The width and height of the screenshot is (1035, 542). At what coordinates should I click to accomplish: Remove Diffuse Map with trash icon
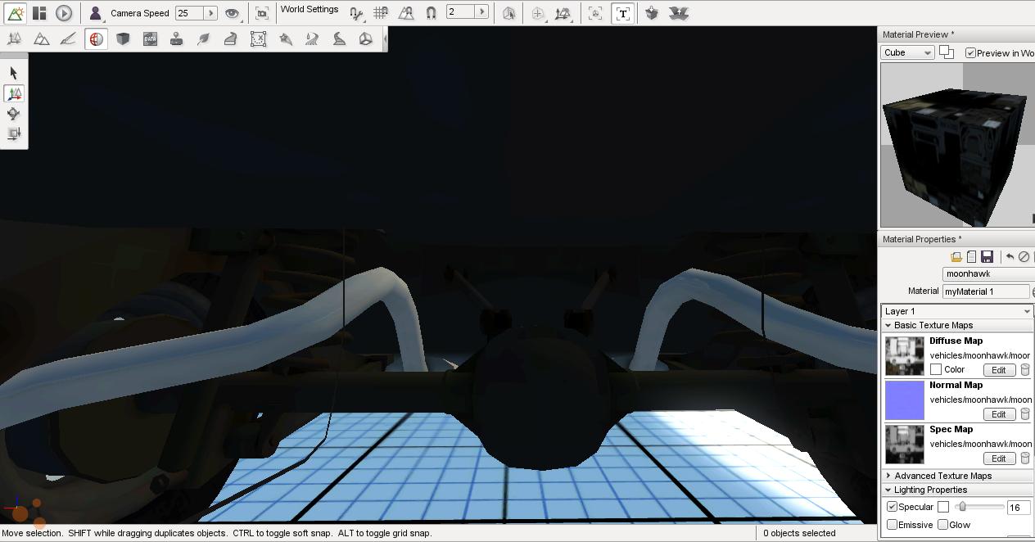pos(1024,370)
